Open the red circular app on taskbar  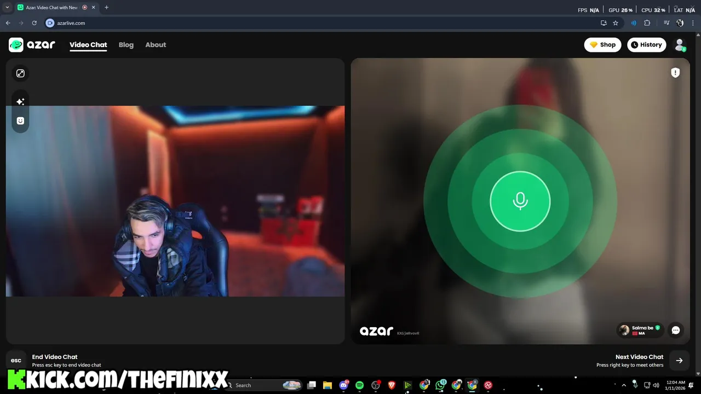488,385
